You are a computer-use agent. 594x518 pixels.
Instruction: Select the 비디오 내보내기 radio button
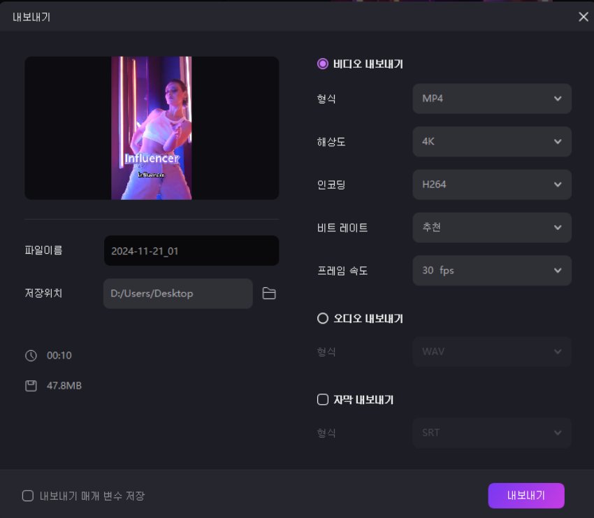pyautogui.click(x=322, y=63)
